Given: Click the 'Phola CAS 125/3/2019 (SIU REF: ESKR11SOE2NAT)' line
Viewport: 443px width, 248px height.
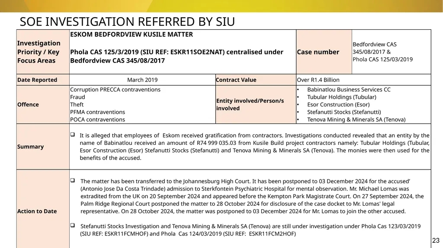Looking at the screenshot, I should coord(147,52).
